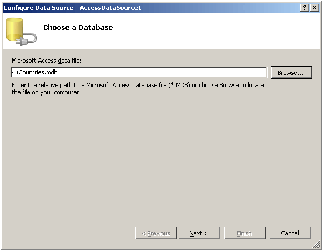Click the disabled < Previous button

pyautogui.click(x=156, y=233)
